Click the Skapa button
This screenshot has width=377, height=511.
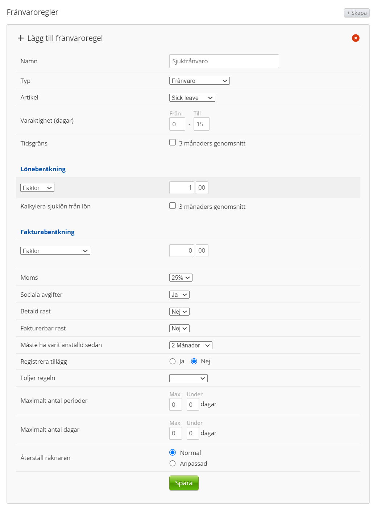click(357, 13)
